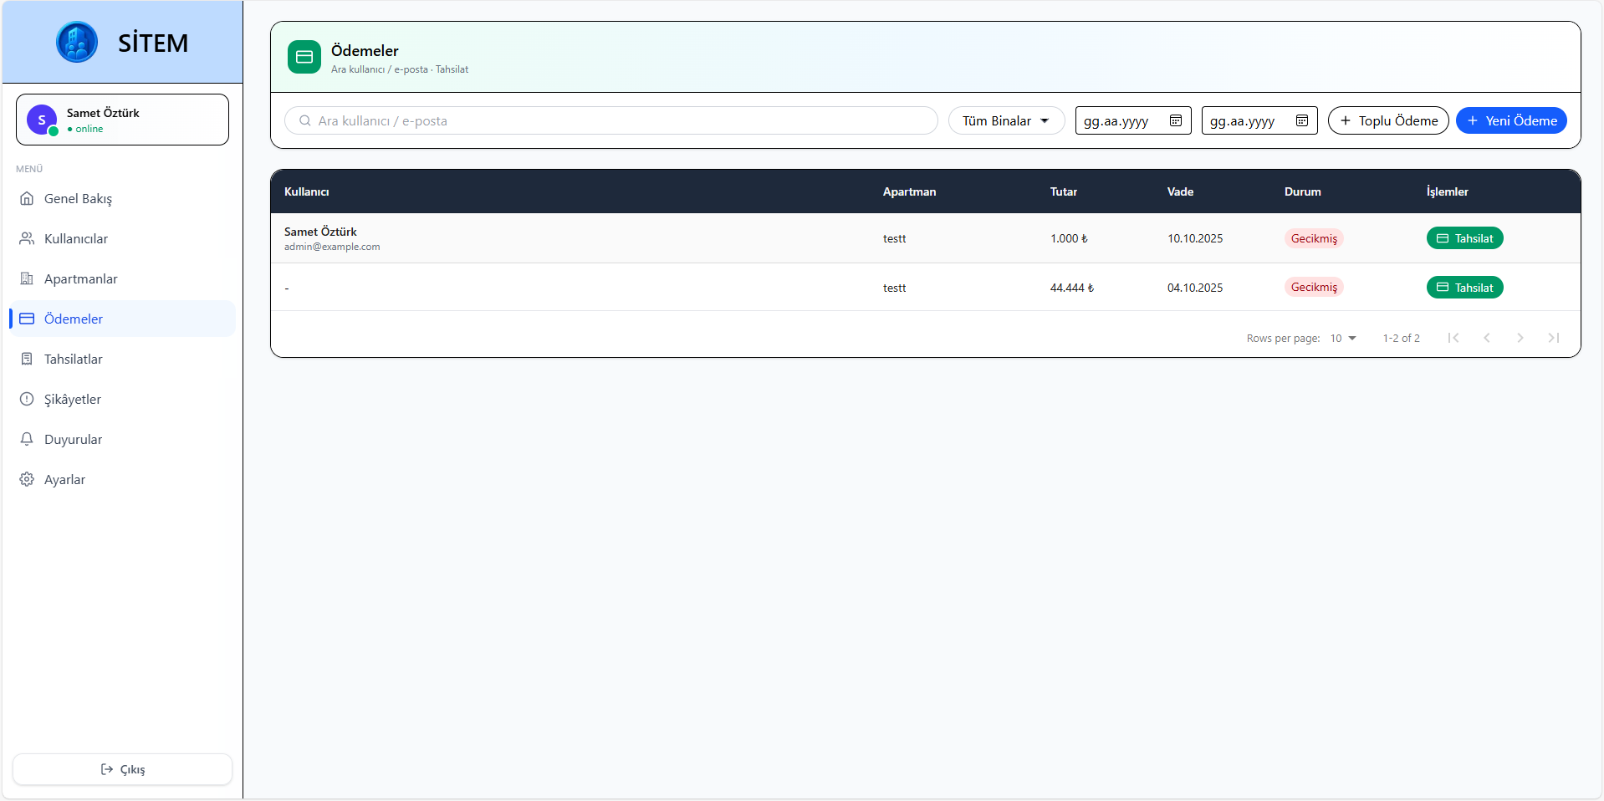Screen dimensions: 1604x801
Task: Click the Toplu Ödeme button
Action: 1387,120
